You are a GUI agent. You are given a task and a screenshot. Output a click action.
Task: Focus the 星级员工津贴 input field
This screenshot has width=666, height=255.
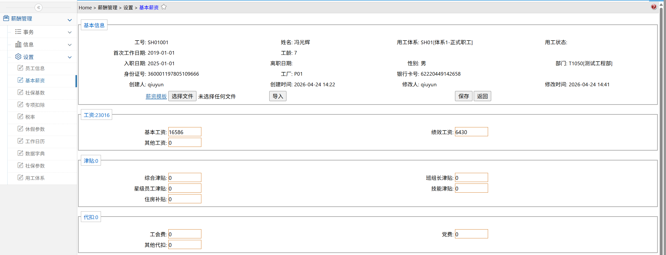[x=185, y=188]
